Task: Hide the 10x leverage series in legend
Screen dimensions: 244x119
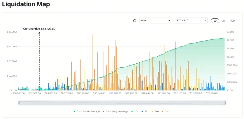Action: [135, 111]
